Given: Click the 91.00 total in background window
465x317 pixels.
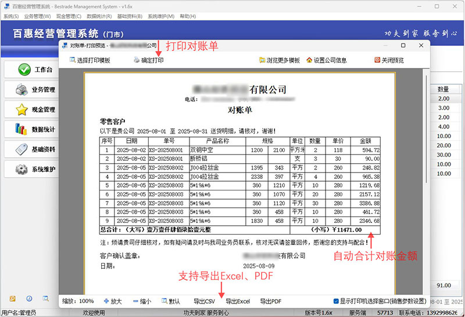Looking at the screenshot, I should click(443, 285).
